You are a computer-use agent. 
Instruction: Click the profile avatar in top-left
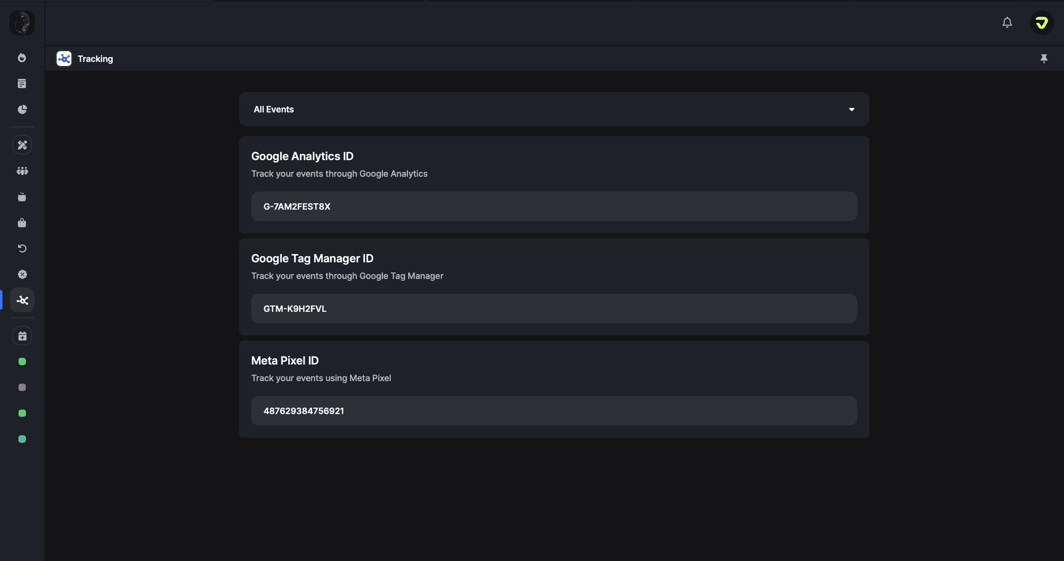coord(21,23)
